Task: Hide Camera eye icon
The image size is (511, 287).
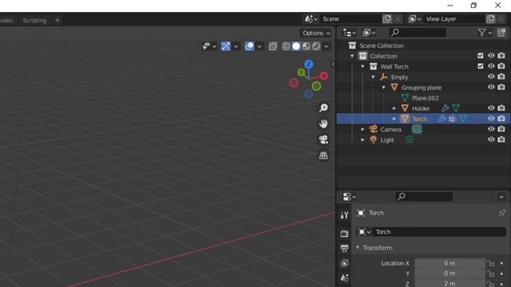Action: click(x=491, y=129)
